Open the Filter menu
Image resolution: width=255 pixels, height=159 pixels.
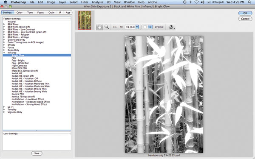85,2
